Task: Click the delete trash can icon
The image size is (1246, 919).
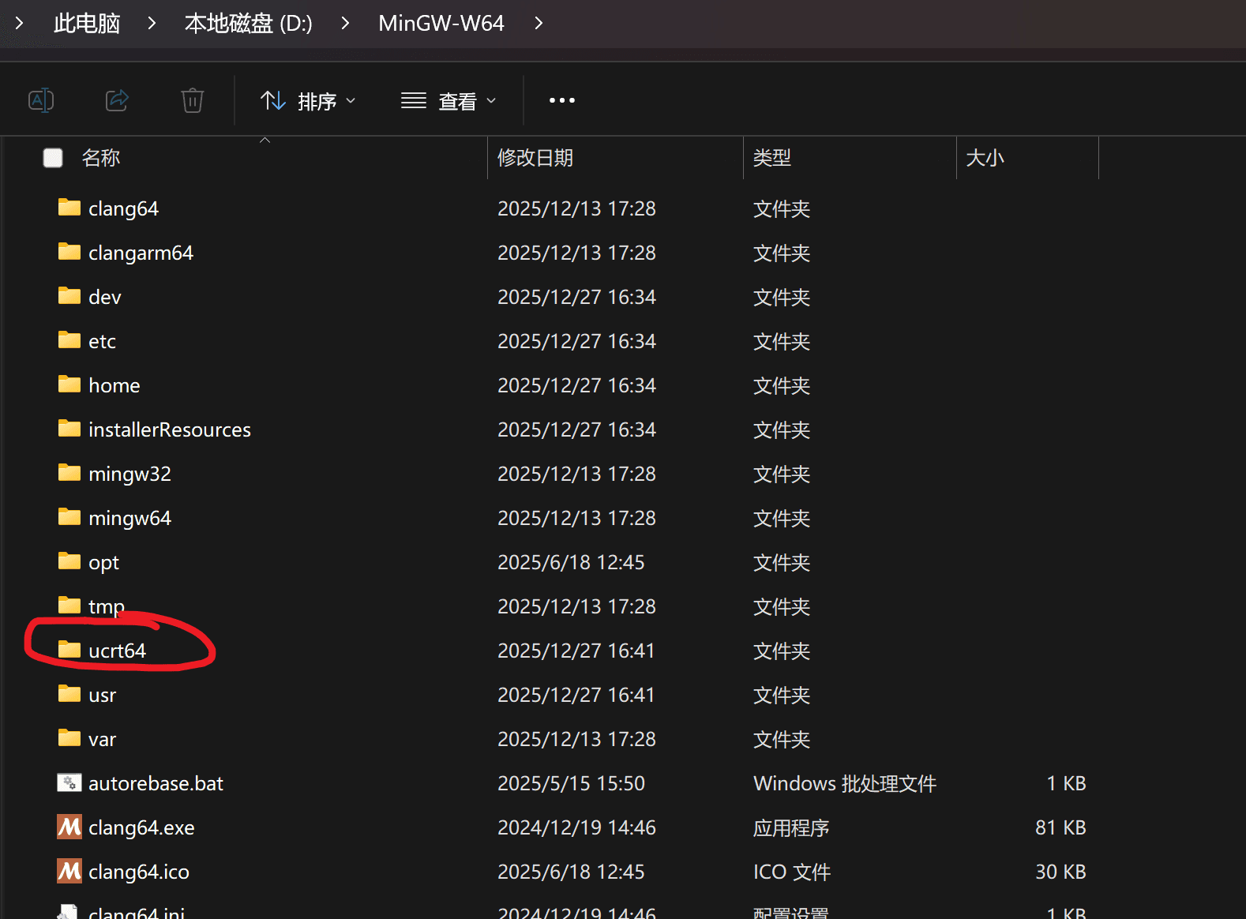Action: pyautogui.click(x=193, y=100)
